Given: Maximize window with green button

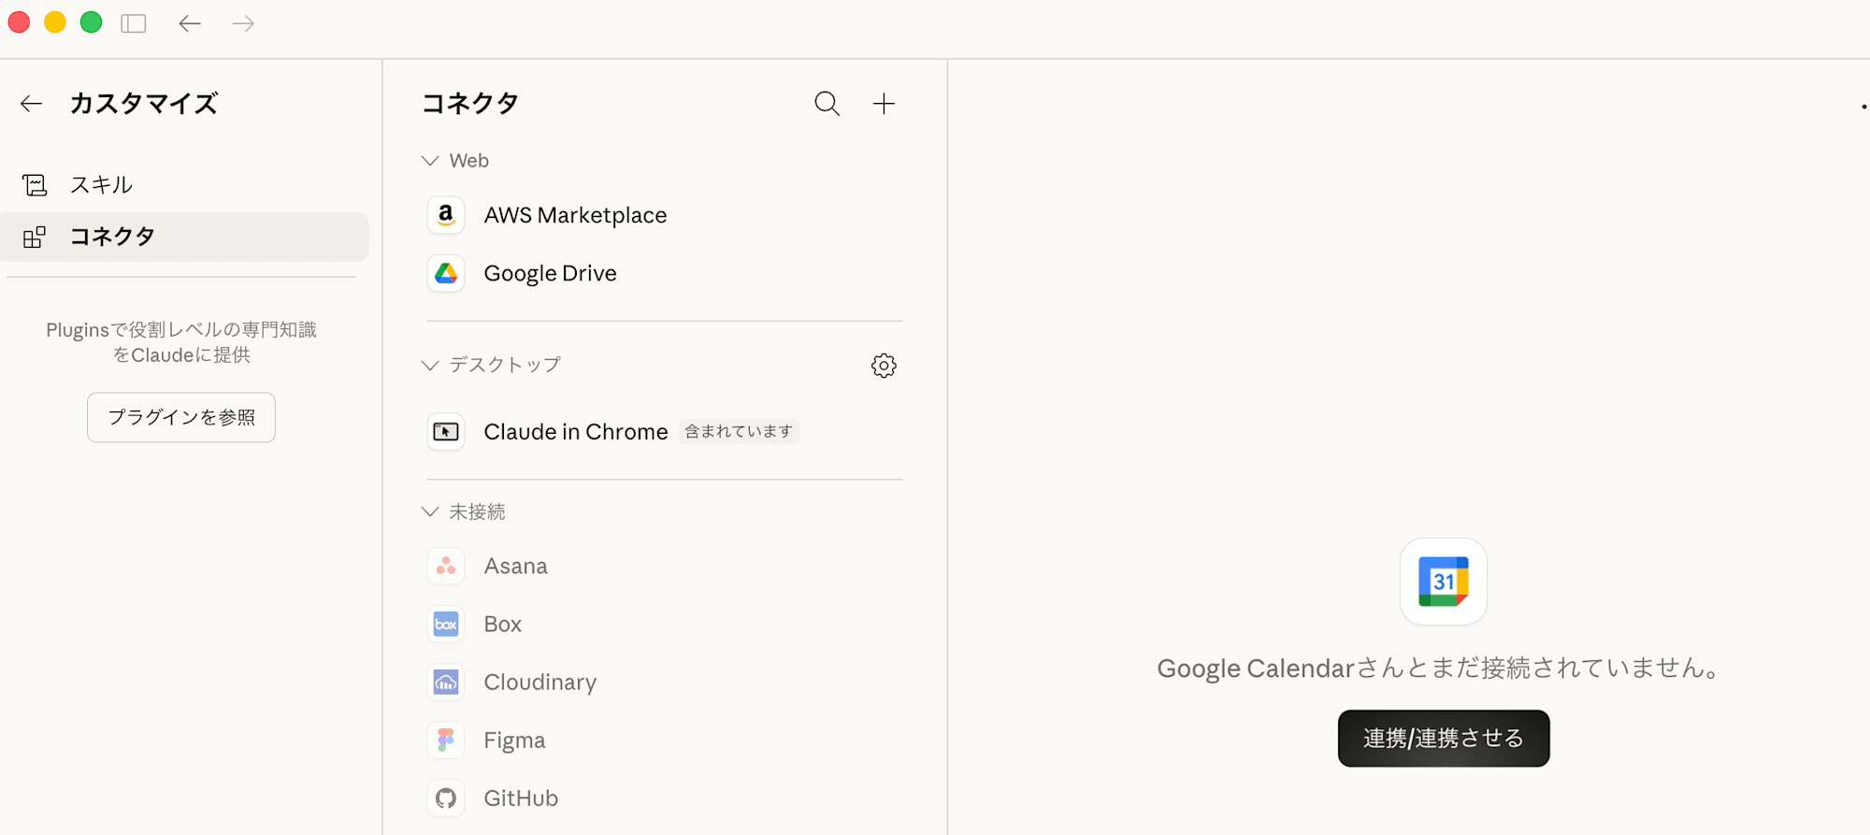Looking at the screenshot, I should coord(91,22).
